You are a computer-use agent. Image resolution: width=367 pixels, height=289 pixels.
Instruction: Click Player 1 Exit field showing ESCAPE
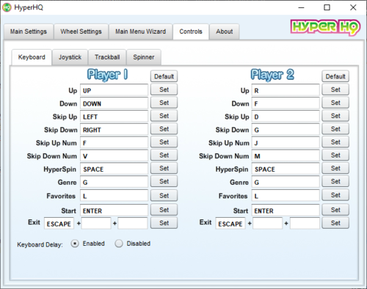[59, 224]
